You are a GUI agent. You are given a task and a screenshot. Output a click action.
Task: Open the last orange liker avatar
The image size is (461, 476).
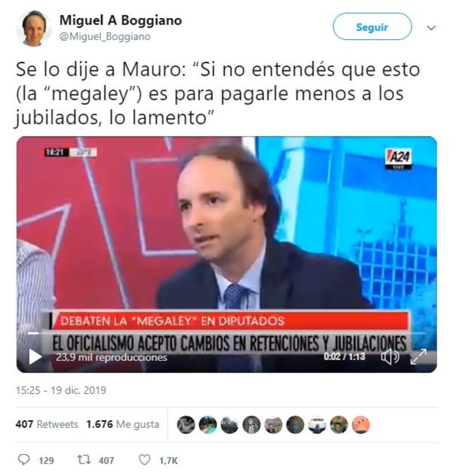click(x=361, y=424)
